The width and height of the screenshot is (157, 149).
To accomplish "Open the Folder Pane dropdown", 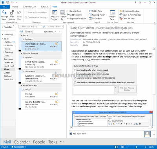I will (96, 11).
